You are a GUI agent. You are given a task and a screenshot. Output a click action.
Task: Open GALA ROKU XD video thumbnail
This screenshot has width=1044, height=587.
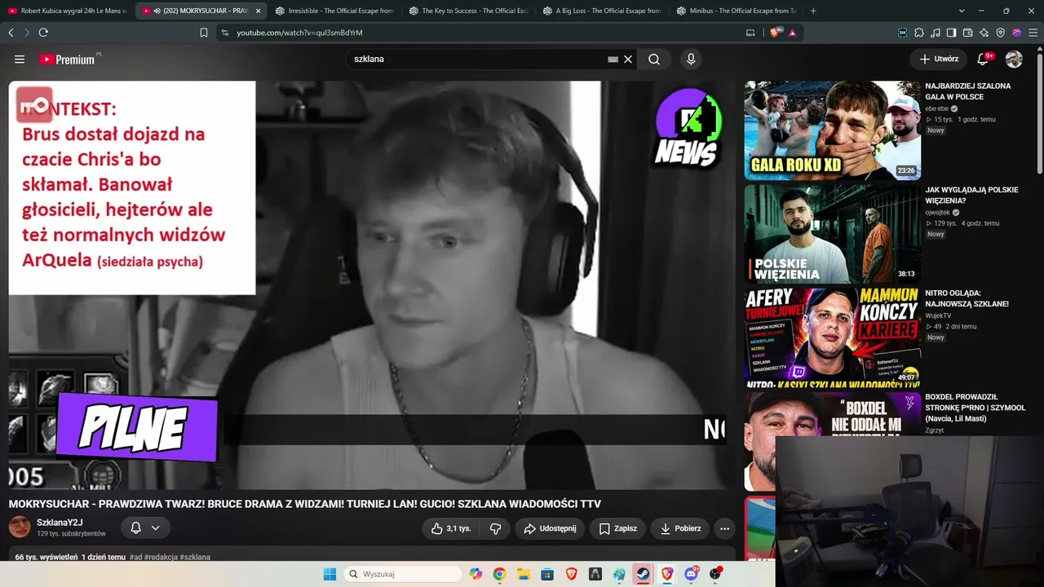[833, 130]
